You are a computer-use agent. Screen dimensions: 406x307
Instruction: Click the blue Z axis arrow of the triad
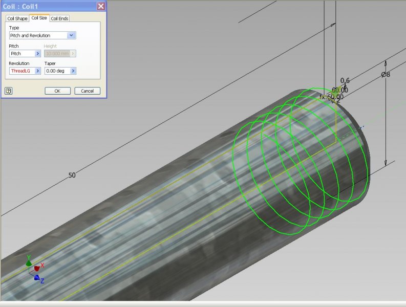point(37,278)
